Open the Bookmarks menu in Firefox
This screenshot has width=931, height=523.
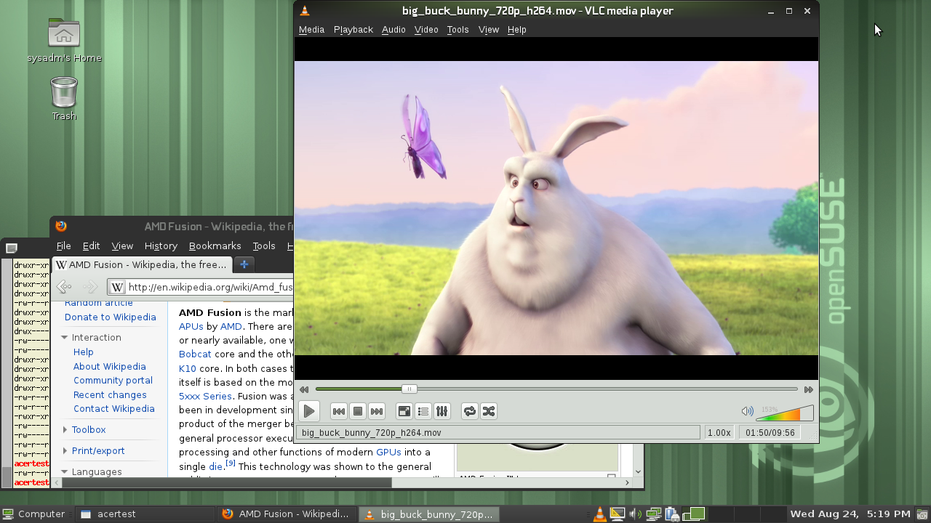click(215, 246)
